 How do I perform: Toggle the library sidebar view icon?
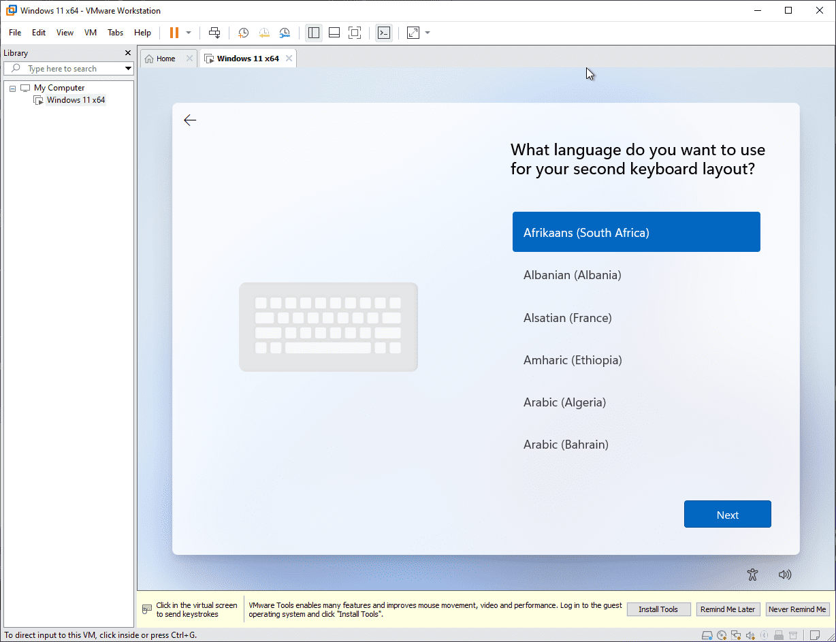pyautogui.click(x=314, y=33)
